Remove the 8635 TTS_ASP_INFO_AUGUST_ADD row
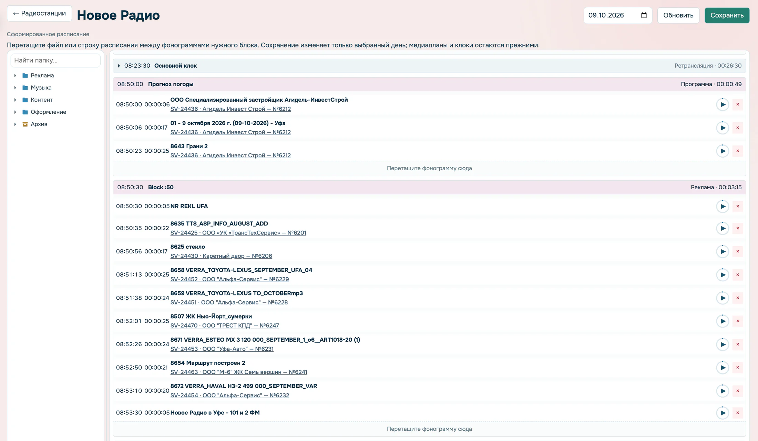Image resolution: width=758 pixels, height=441 pixels. tap(738, 228)
